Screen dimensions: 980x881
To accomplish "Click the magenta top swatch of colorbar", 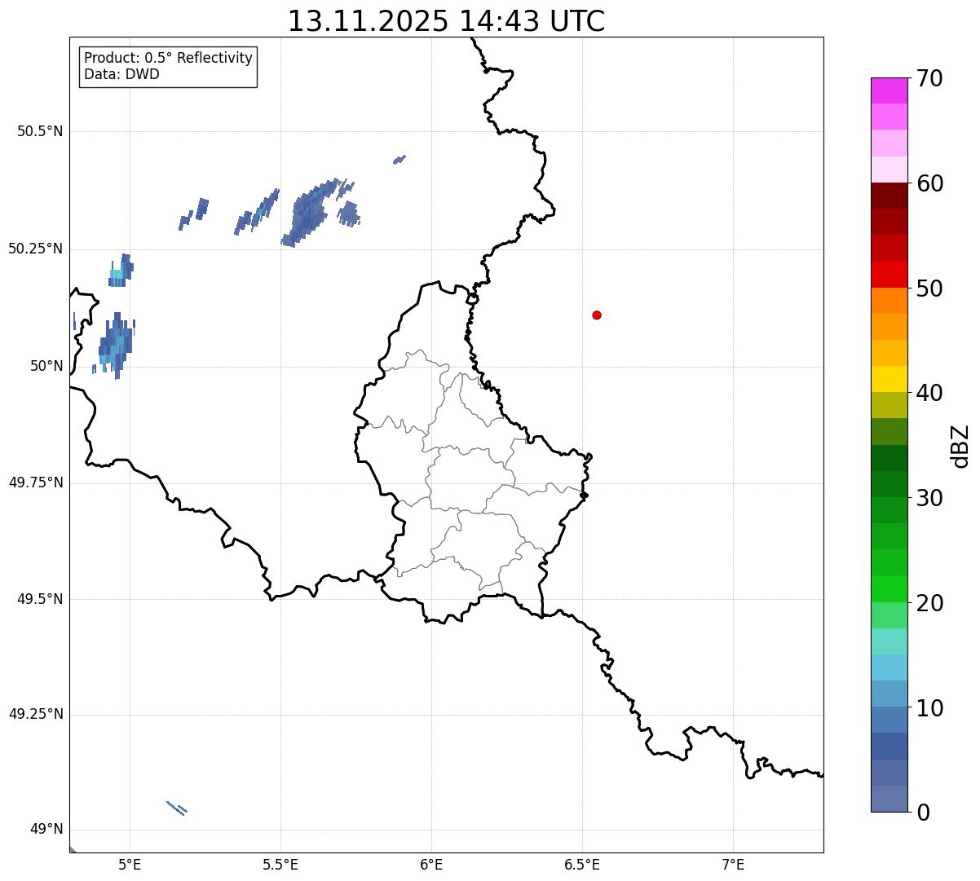I will click(x=889, y=90).
